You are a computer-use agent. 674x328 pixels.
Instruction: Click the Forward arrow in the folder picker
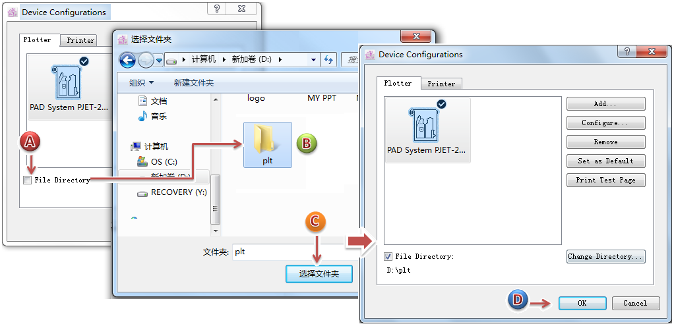click(146, 60)
